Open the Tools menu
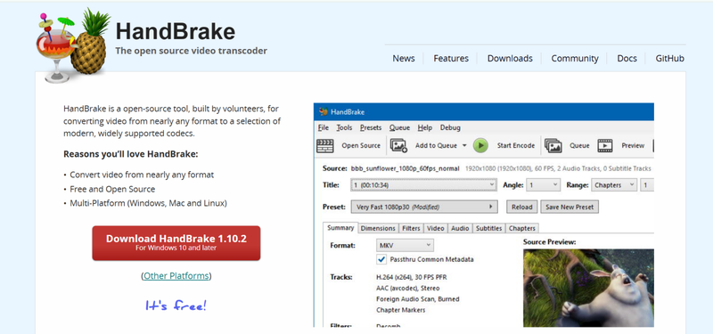 (344, 127)
